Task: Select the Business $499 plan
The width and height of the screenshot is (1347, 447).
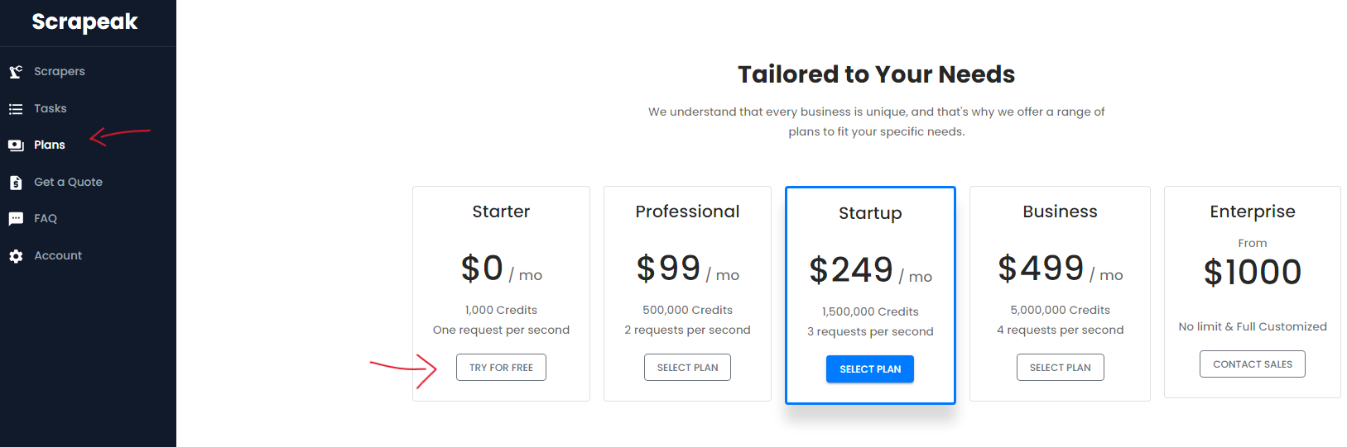Action: (1060, 368)
